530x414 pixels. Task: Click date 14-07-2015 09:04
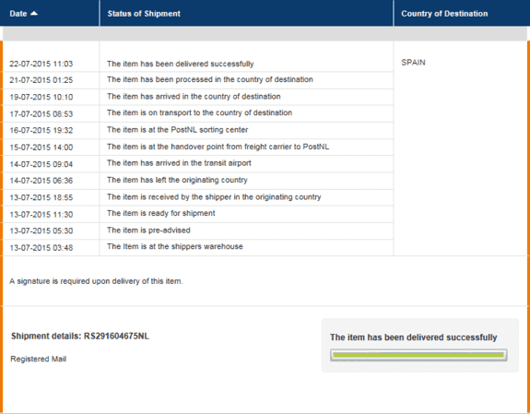pyautogui.click(x=41, y=164)
